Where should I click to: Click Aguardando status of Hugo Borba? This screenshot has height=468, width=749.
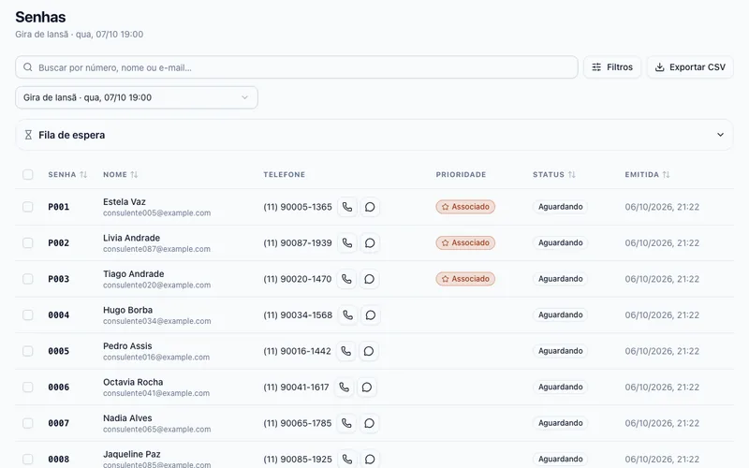pyautogui.click(x=560, y=314)
